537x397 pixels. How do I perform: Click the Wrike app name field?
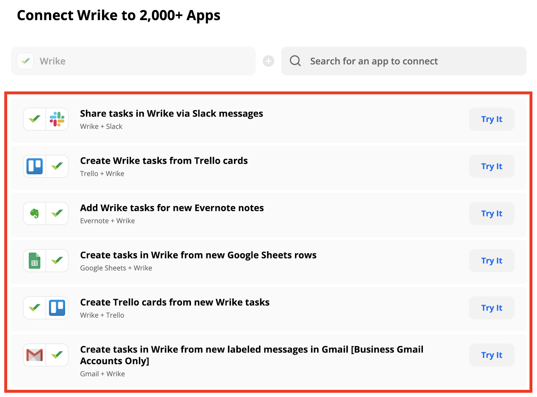(133, 61)
